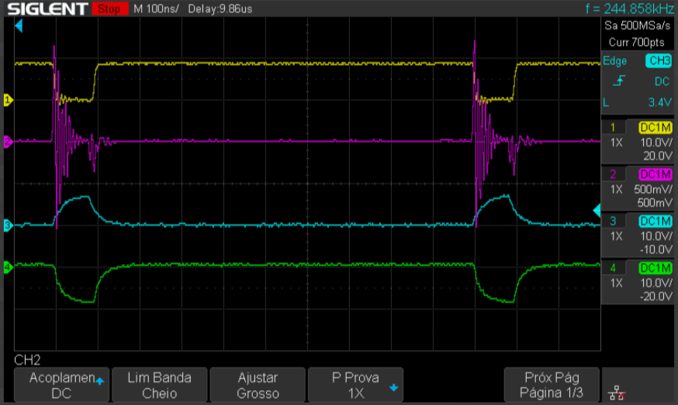Click the Edge trigger type label
678x405 pixels.
615,61
